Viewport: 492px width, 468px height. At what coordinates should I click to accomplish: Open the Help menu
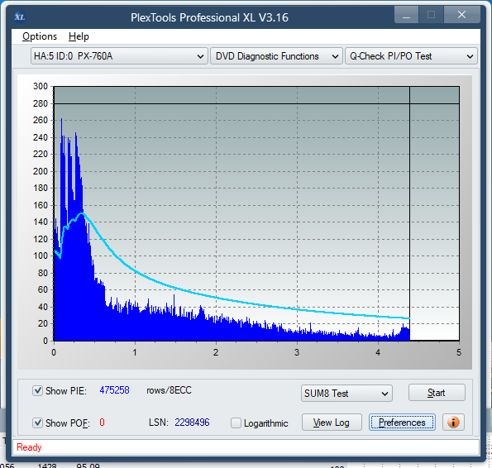[79, 36]
